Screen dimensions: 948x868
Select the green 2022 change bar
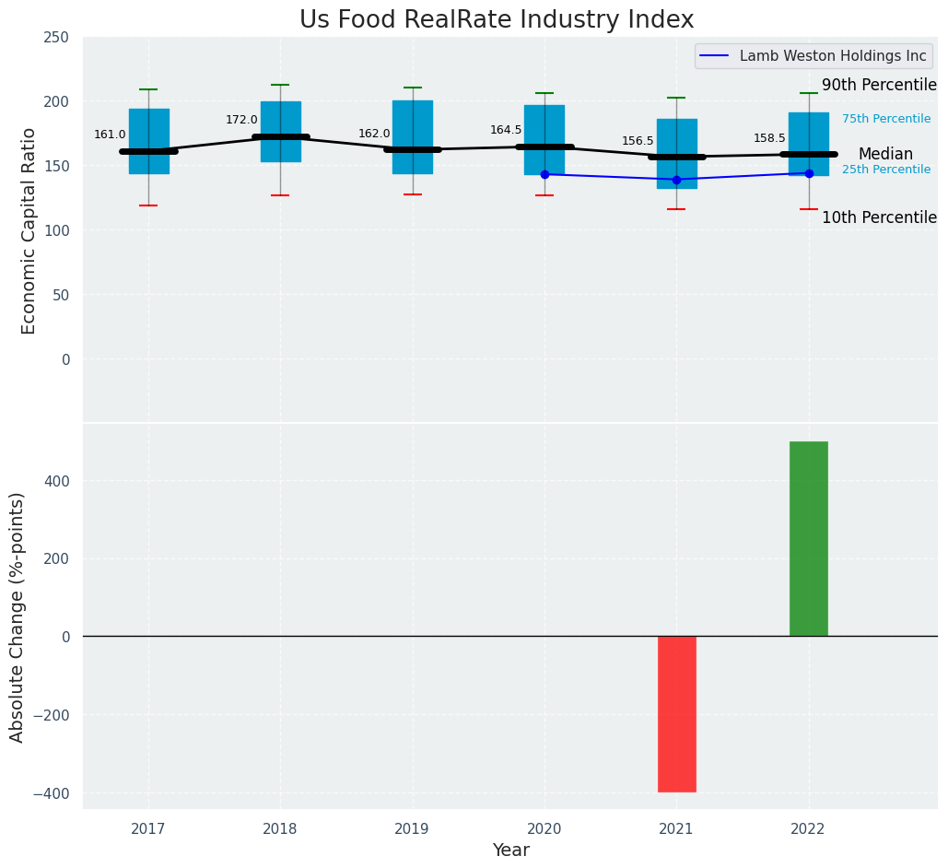809,538
